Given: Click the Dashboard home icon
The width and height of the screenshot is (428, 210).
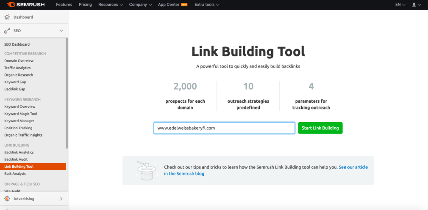Looking at the screenshot, I should point(7,17).
